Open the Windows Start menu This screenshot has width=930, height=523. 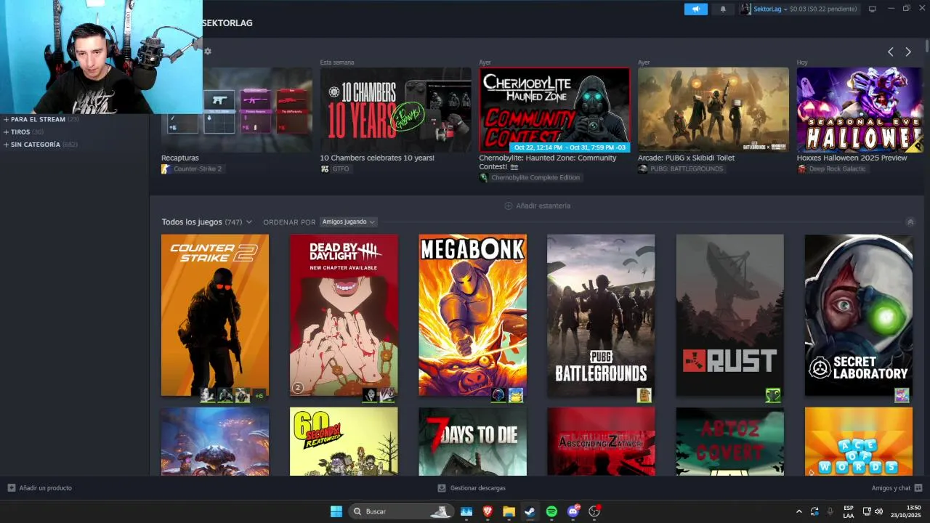(336, 511)
